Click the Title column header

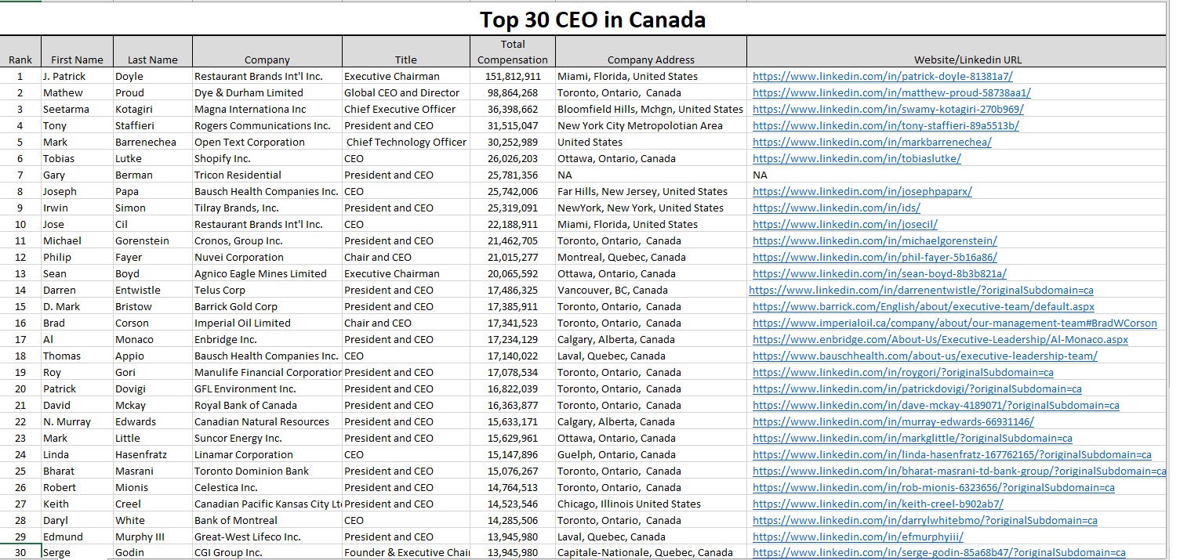click(406, 52)
